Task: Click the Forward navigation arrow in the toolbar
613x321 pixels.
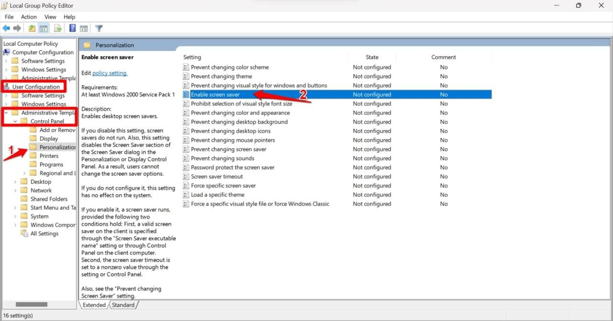Action: [18, 28]
